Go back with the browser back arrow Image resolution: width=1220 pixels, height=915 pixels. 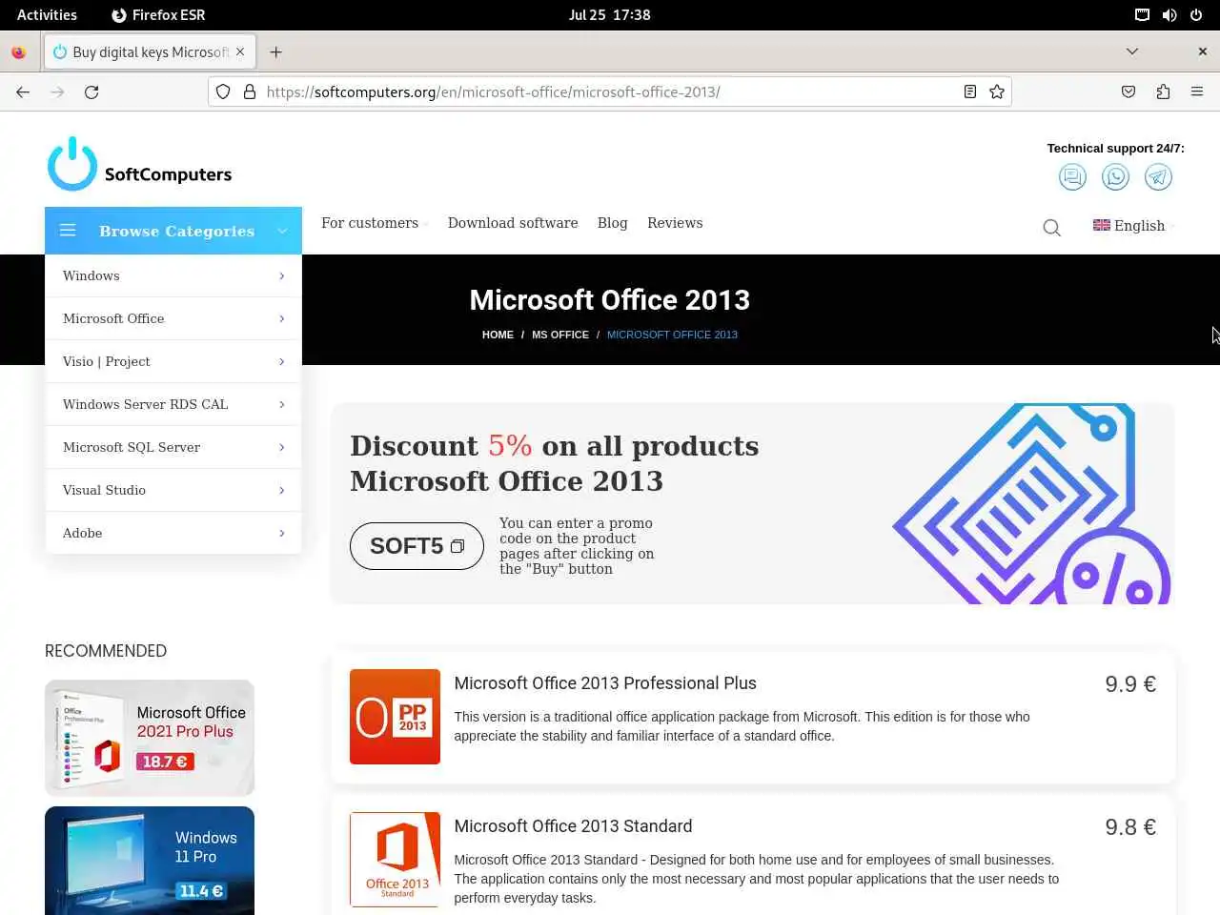point(23,91)
